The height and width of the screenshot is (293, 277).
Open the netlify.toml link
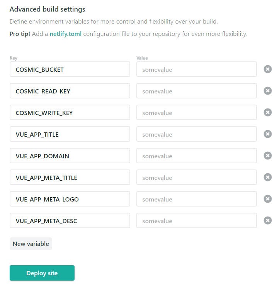(65, 34)
